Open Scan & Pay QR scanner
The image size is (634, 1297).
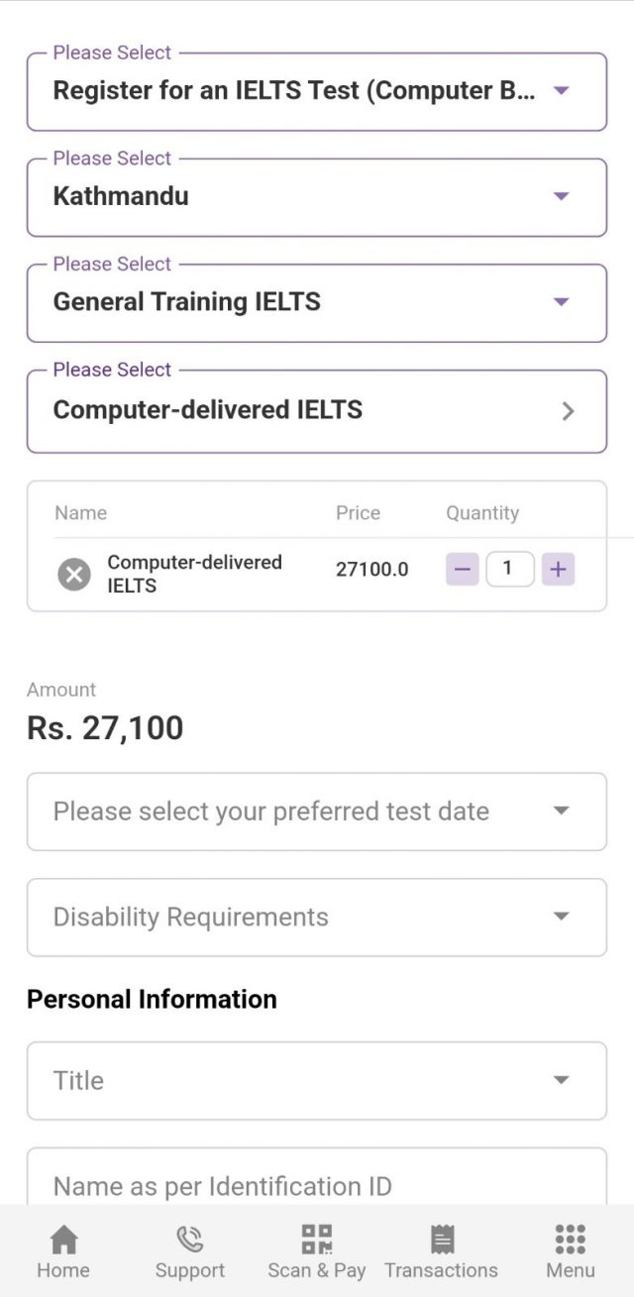coord(317,1248)
